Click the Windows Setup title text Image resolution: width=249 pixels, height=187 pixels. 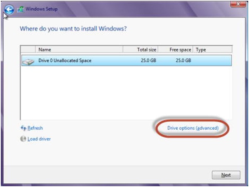(42, 9)
